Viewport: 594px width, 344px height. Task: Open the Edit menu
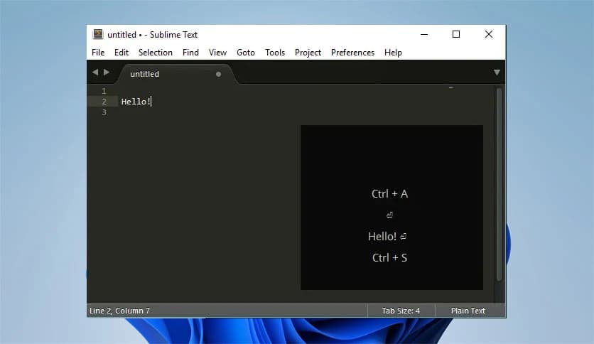121,53
